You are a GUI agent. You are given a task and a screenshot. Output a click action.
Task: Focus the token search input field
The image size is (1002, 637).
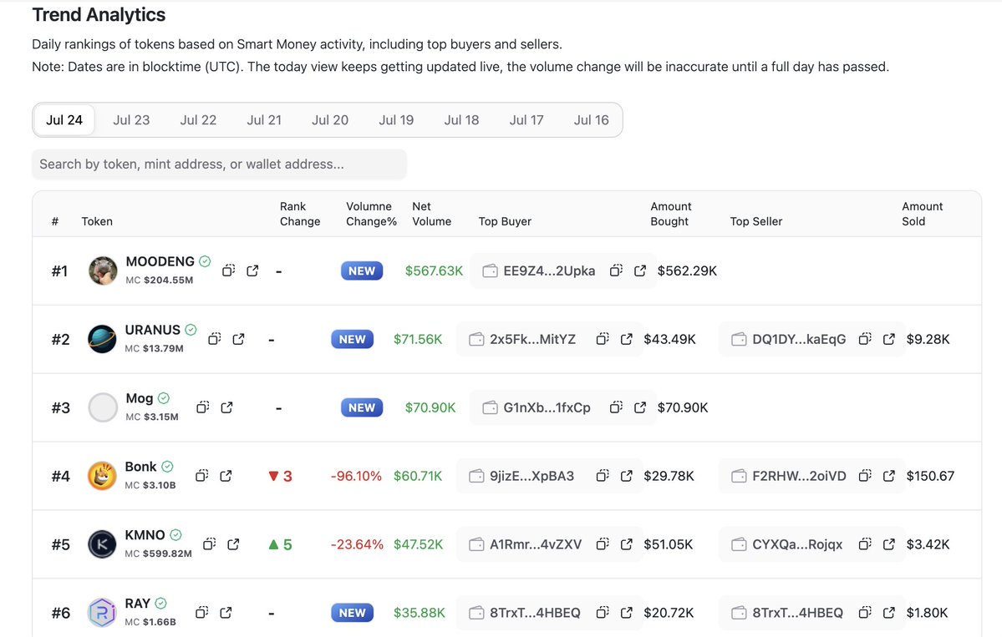[x=219, y=164]
